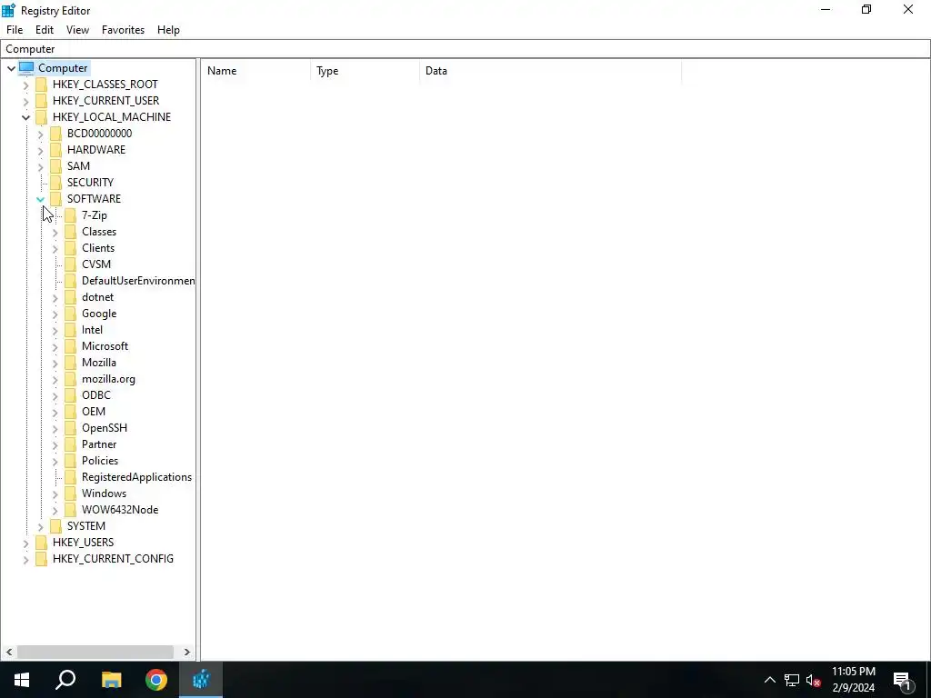The height and width of the screenshot is (698, 931).
Task: Select the dotnet key
Action: coord(97,297)
